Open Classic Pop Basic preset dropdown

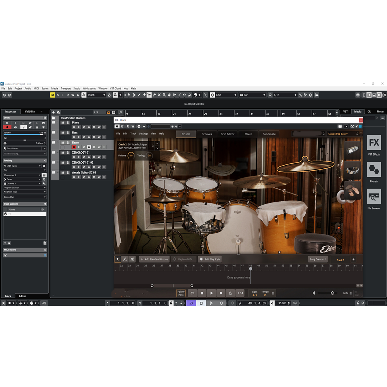point(342,134)
